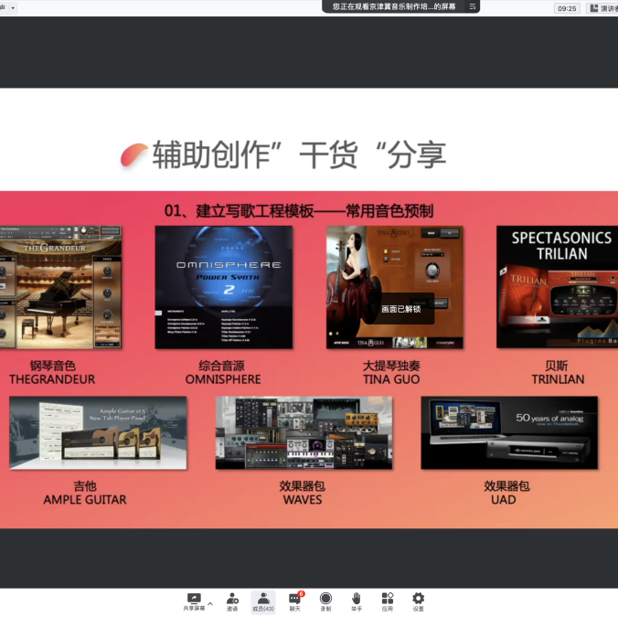Click the 大提琴独奏 TINA GUO caption
618x617 pixels.
pyautogui.click(x=391, y=372)
